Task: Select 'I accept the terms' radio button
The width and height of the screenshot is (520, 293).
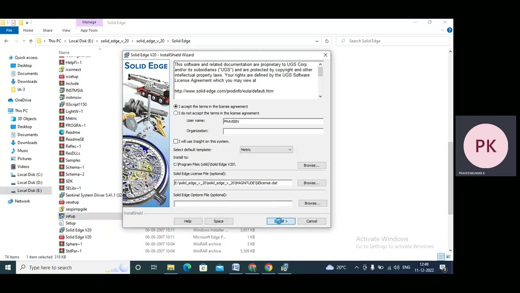Action: click(x=176, y=107)
